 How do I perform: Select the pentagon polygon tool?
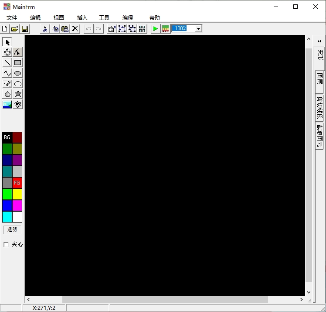point(7,94)
